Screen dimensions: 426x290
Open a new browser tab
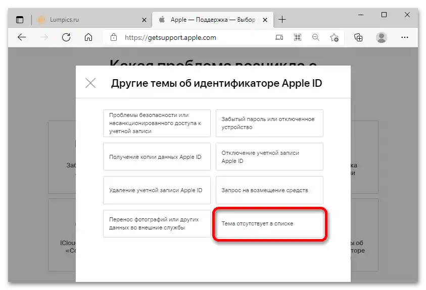click(282, 20)
